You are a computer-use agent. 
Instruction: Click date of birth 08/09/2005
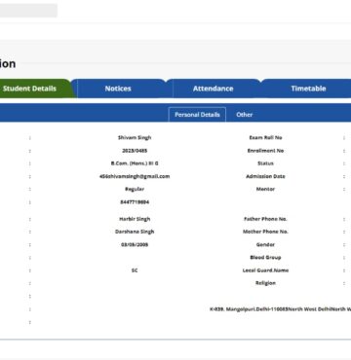point(135,244)
